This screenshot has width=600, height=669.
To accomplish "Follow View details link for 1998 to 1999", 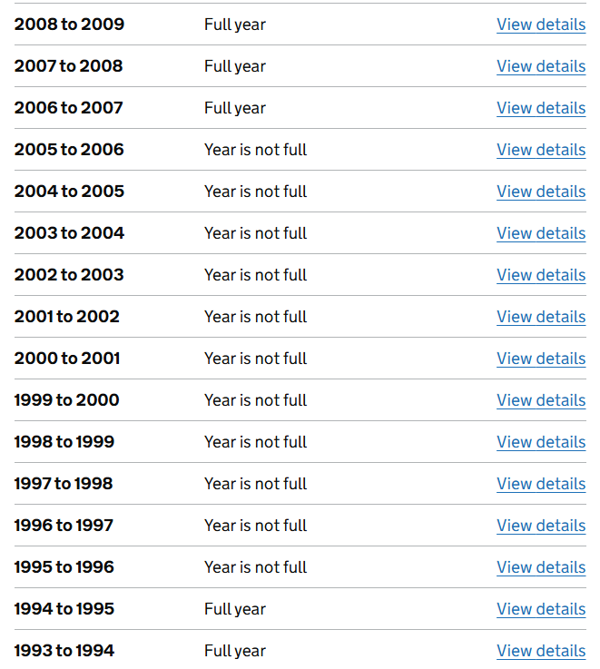I will click(x=541, y=443).
